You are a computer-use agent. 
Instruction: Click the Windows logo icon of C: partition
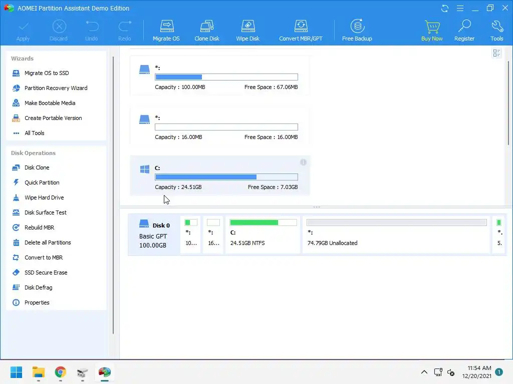point(145,169)
